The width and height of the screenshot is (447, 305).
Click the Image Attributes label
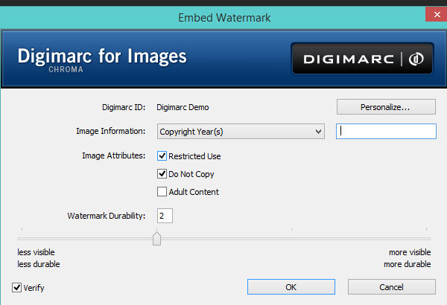[x=114, y=156]
